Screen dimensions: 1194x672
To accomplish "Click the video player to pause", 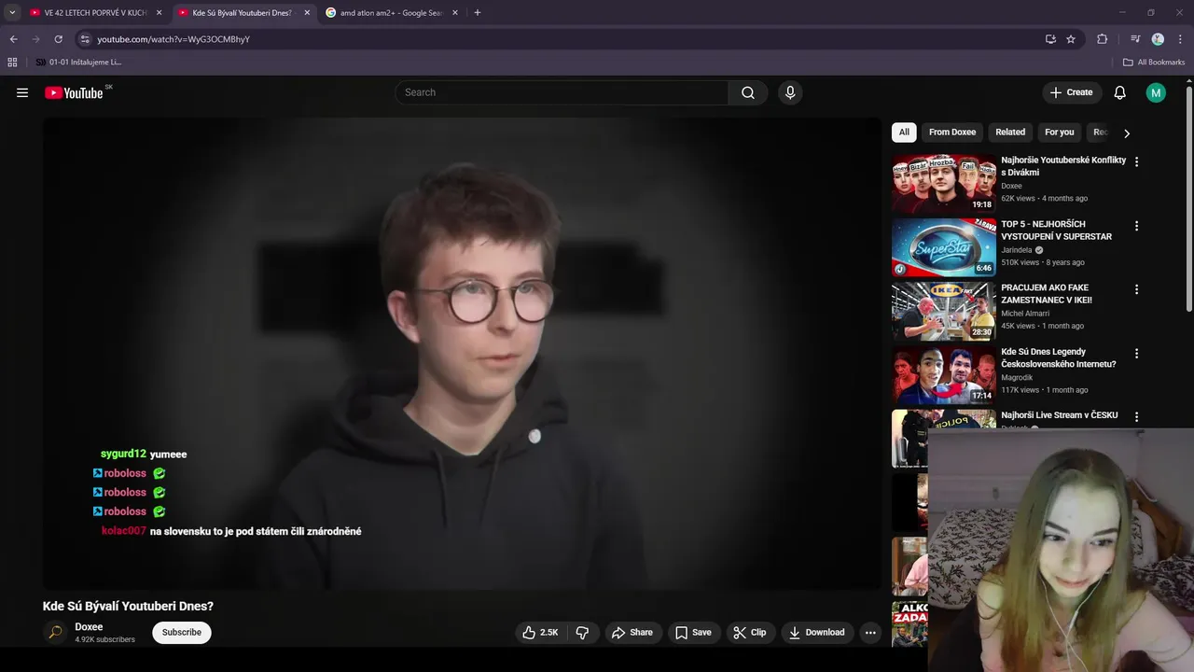I will point(462,354).
